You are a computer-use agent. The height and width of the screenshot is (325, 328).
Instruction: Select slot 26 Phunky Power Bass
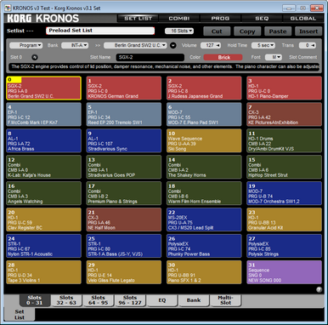point(204,247)
